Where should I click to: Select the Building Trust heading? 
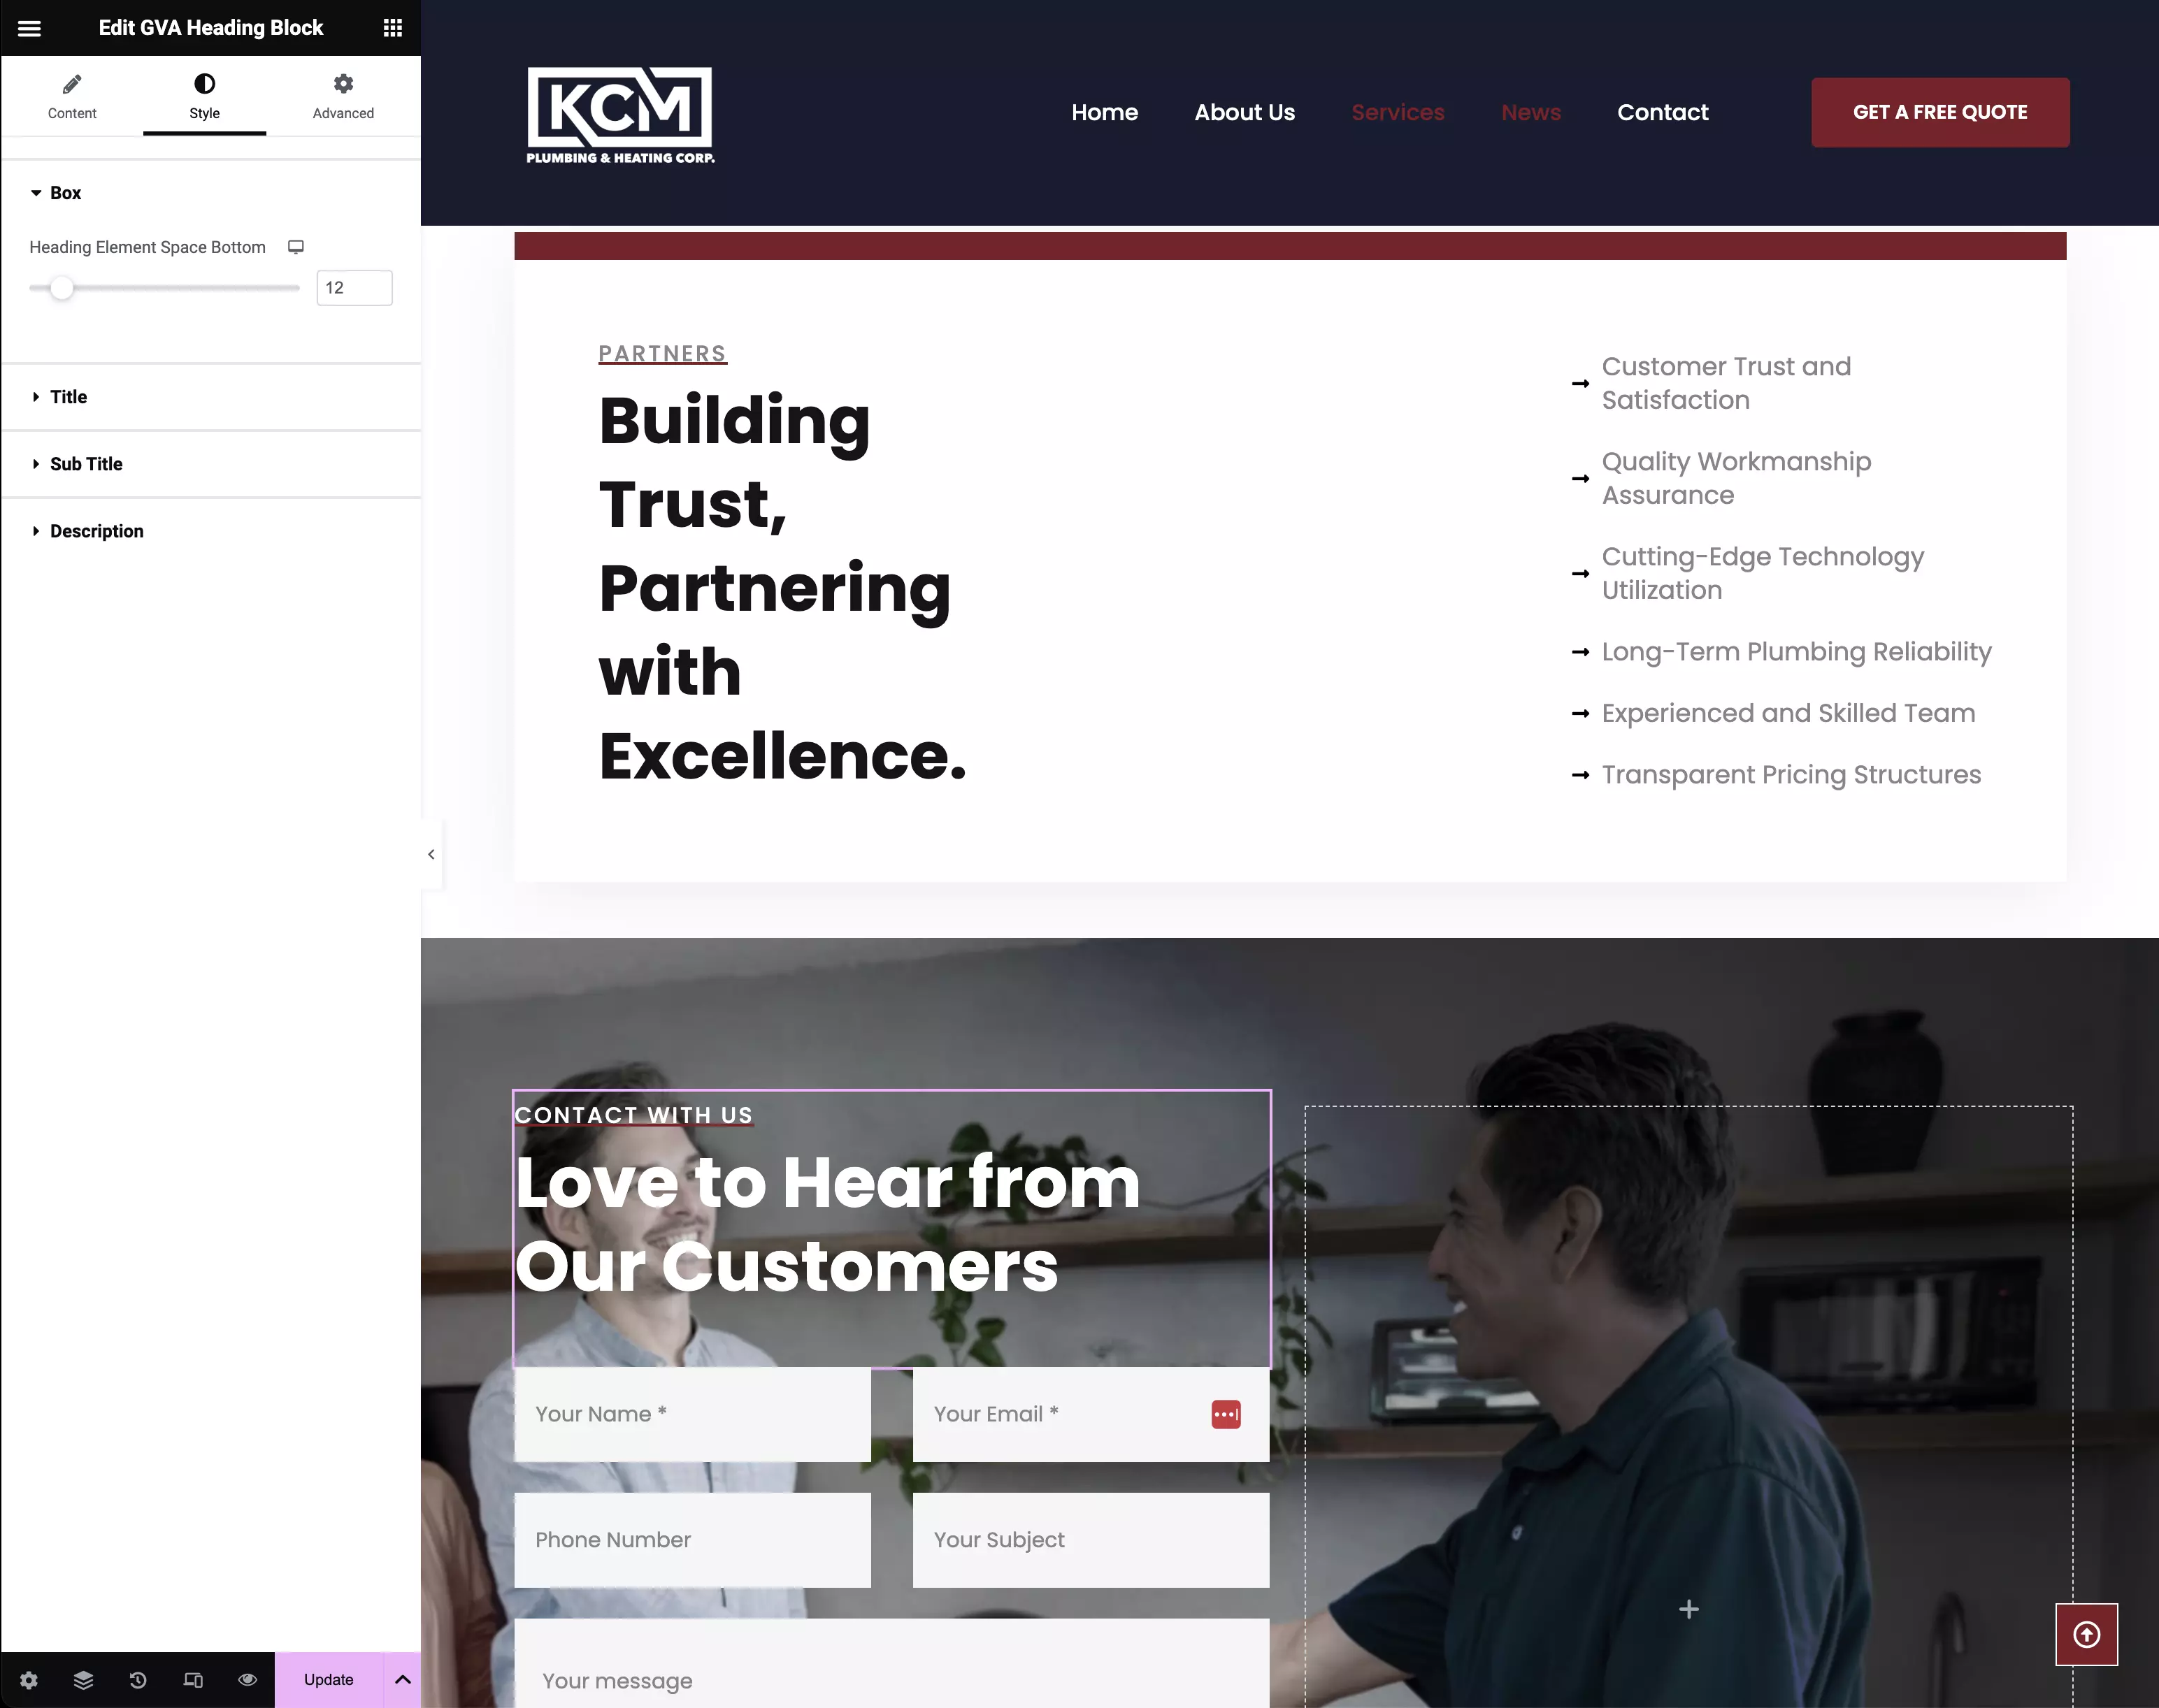(x=782, y=588)
